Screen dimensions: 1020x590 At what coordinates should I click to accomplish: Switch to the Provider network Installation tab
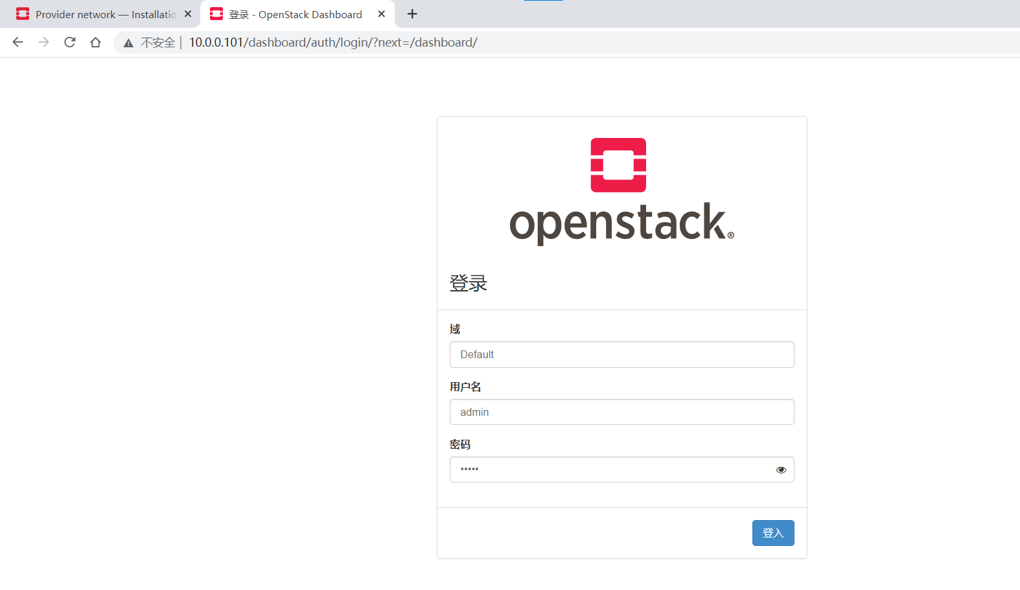100,14
